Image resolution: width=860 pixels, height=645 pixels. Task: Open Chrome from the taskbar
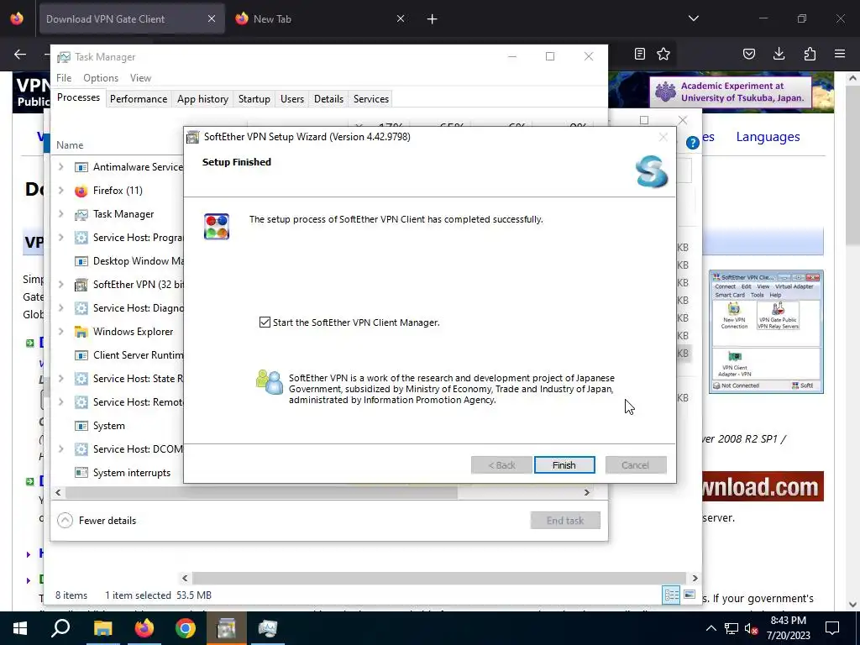[186, 628]
